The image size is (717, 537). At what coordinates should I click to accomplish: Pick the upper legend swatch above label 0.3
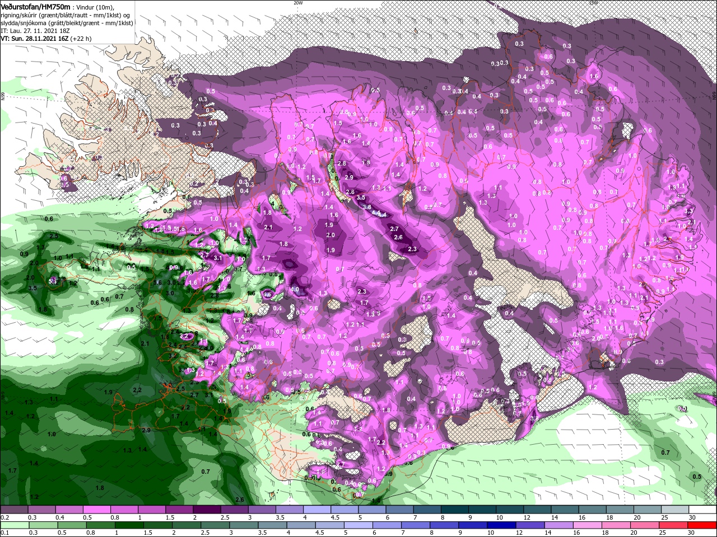(41, 510)
